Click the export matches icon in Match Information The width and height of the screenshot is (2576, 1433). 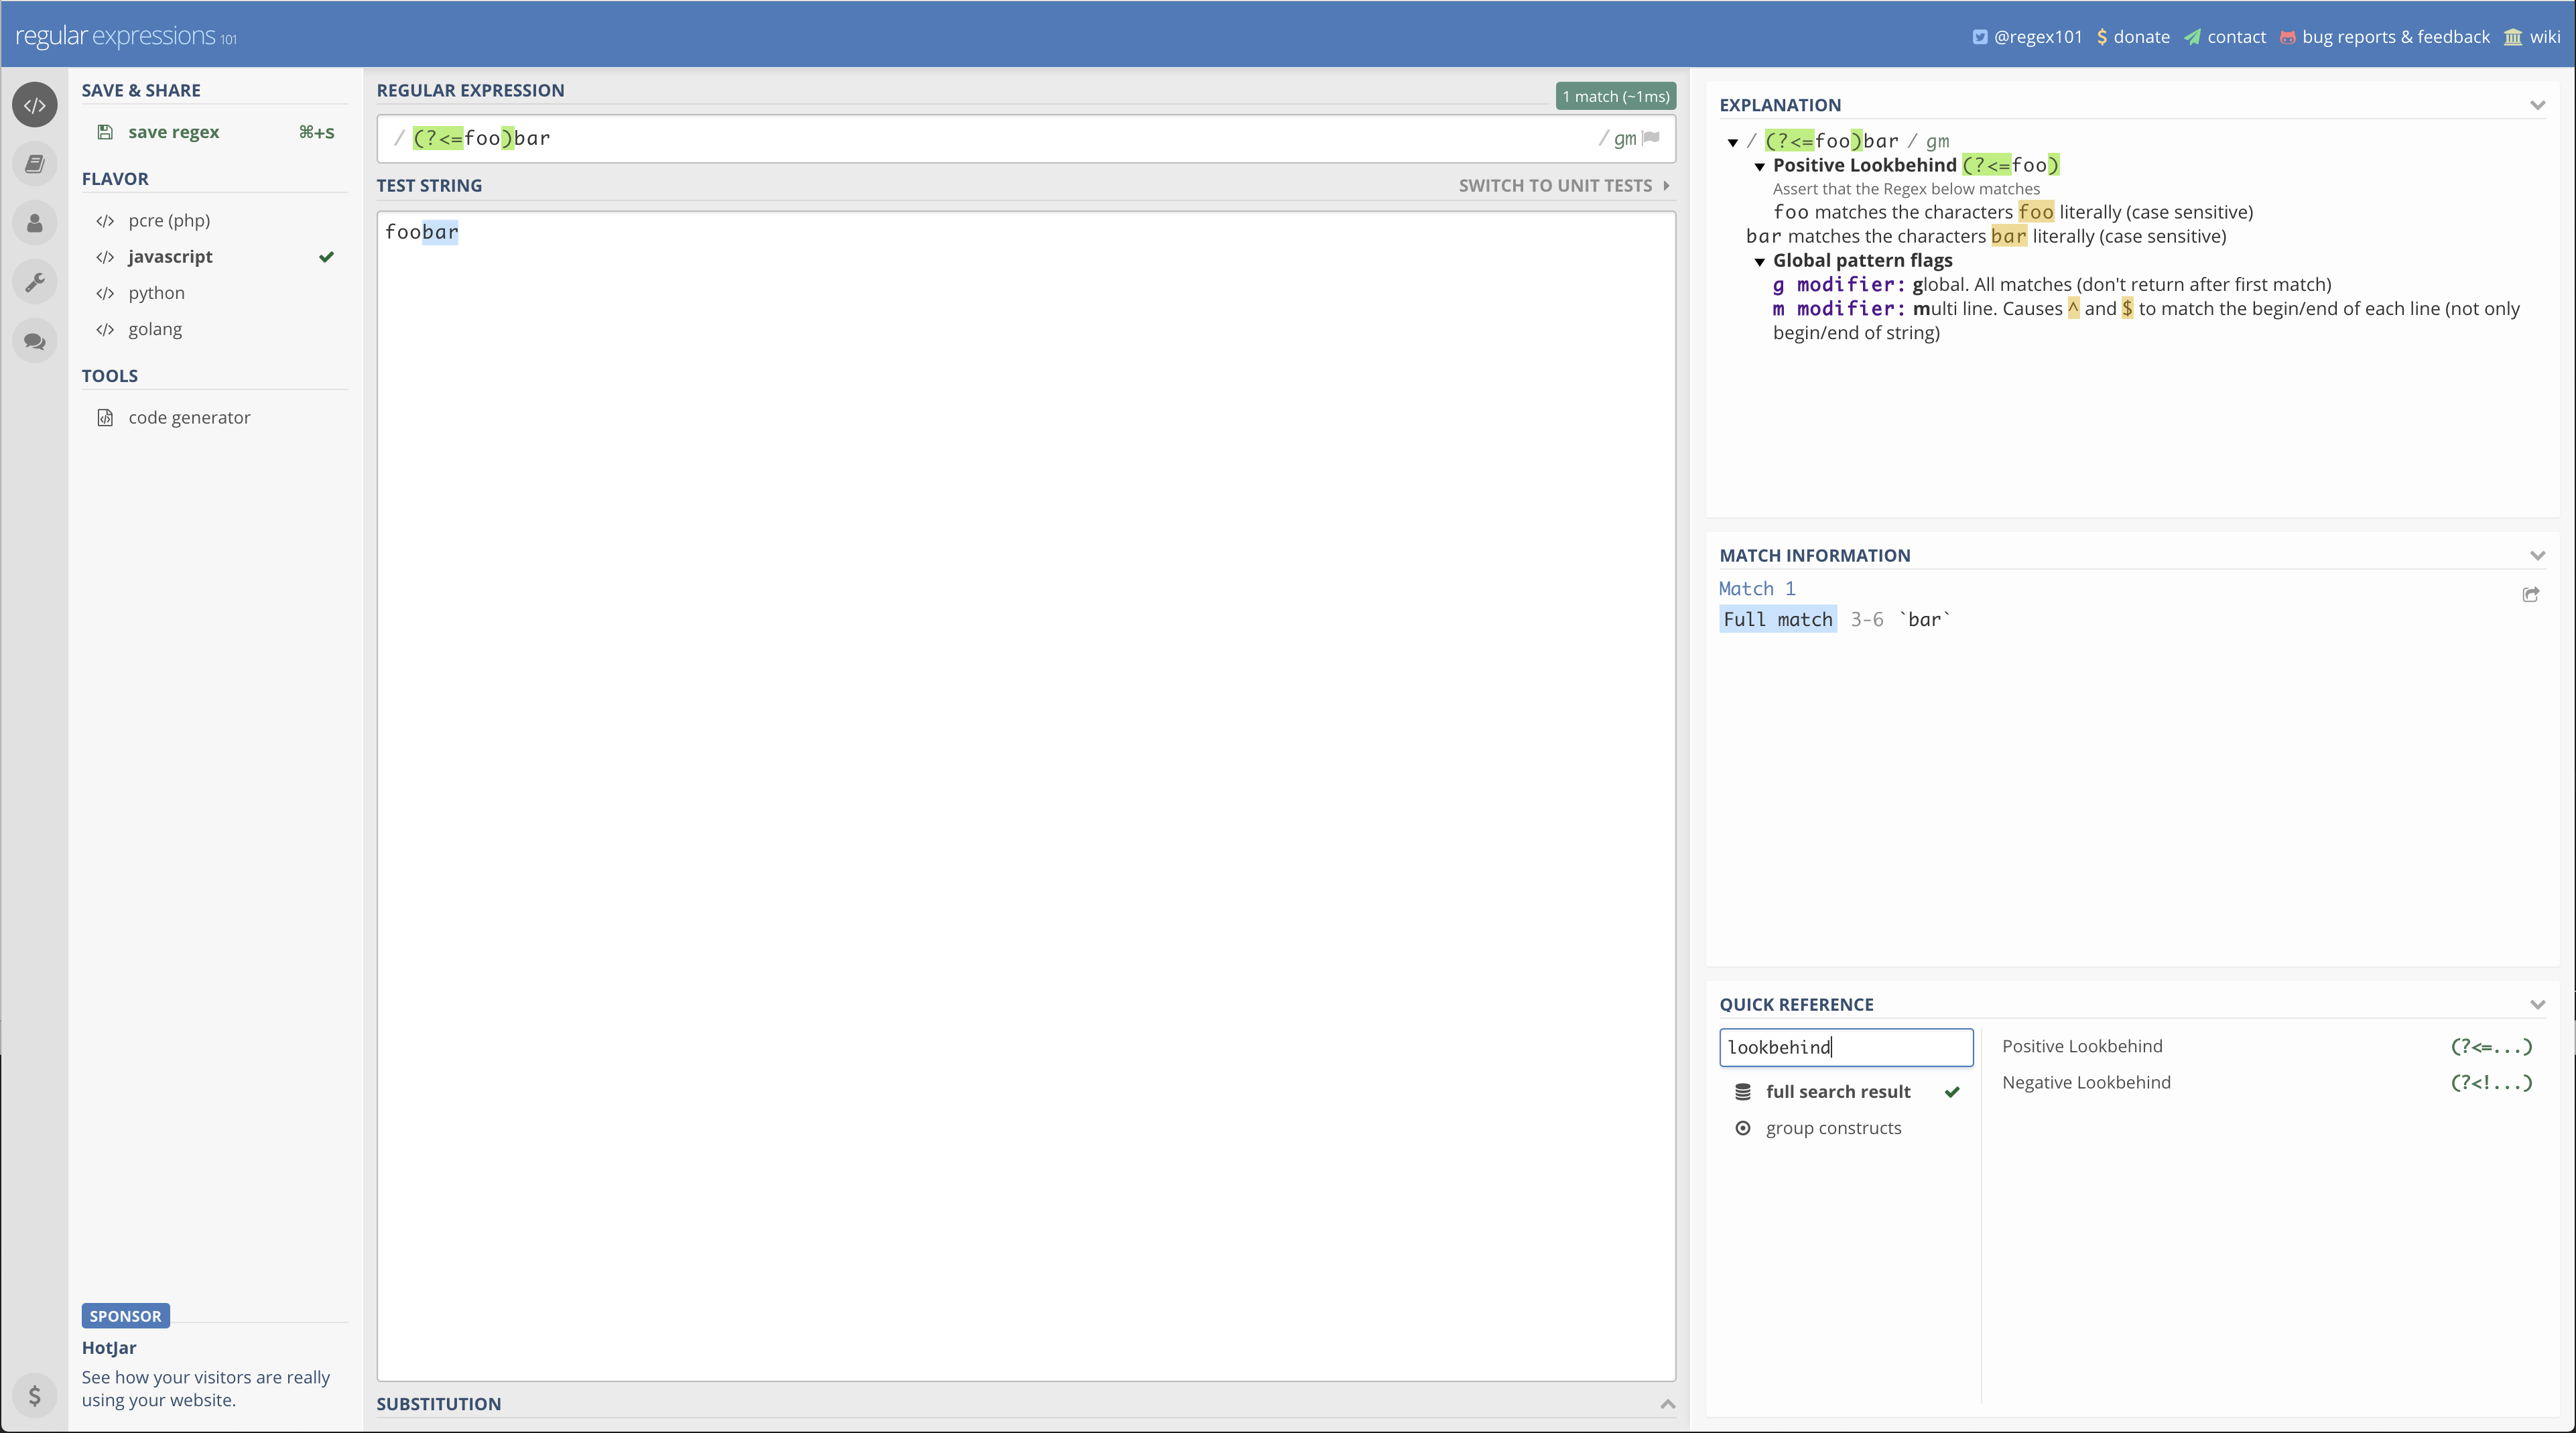pyautogui.click(x=2532, y=595)
